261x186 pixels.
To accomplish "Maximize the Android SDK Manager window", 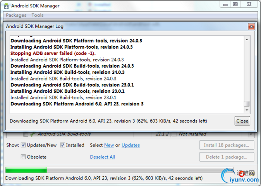I will tap(235, 4).
